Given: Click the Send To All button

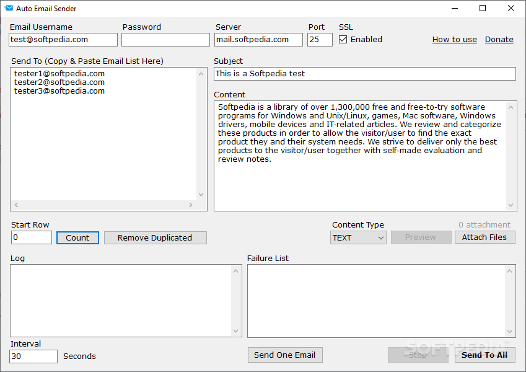Looking at the screenshot, I should [x=484, y=355].
